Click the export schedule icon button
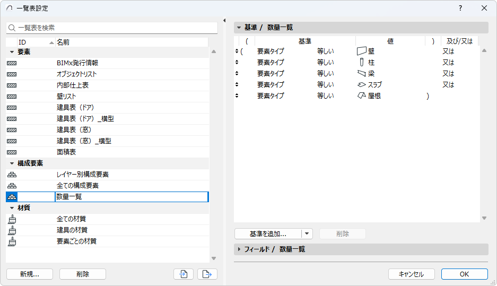This screenshot has height=286, width=497. click(207, 274)
